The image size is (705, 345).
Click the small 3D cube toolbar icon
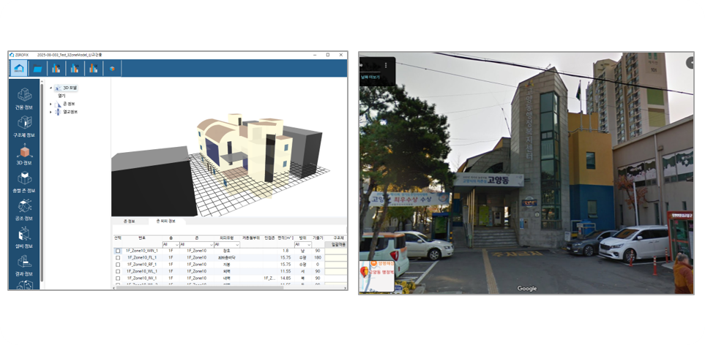pyautogui.click(x=112, y=69)
